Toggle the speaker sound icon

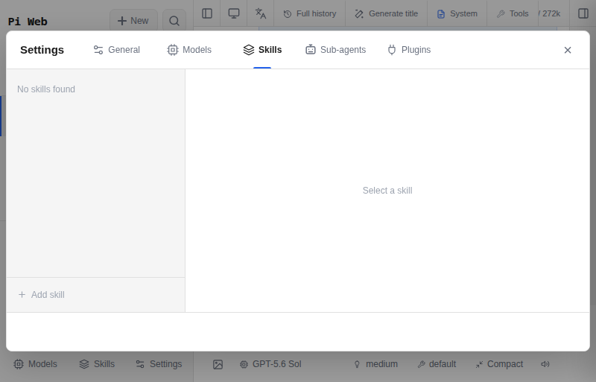(545, 364)
